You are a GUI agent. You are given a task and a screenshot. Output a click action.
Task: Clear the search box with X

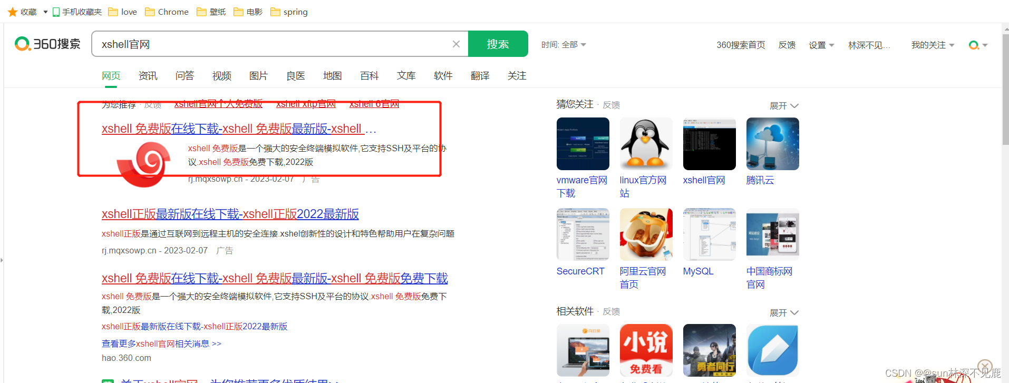[x=456, y=44]
